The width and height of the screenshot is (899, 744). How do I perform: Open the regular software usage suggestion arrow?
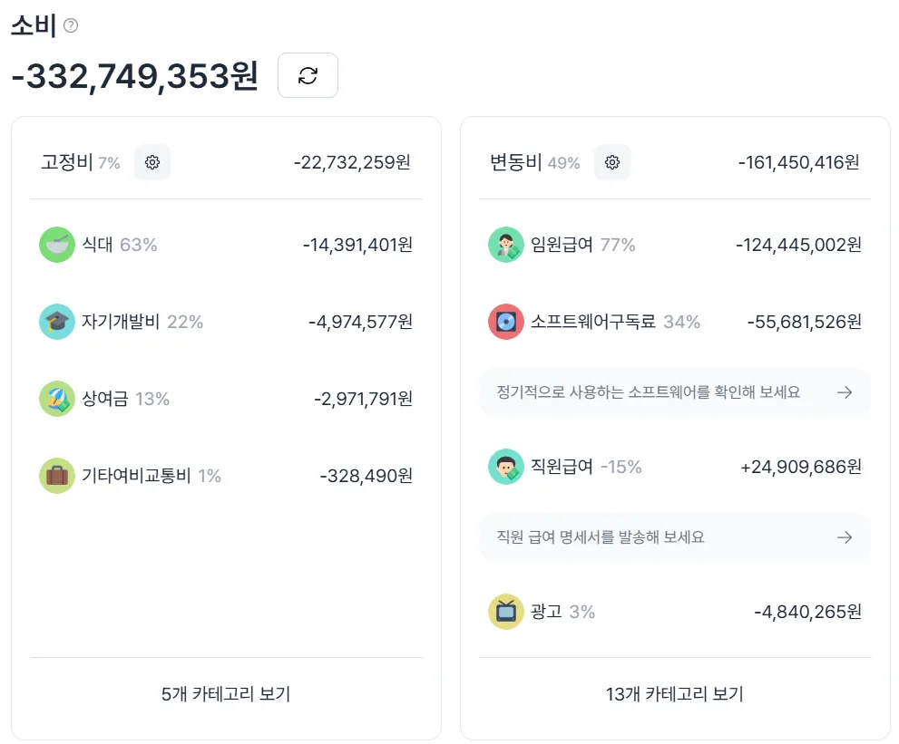[x=845, y=392]
